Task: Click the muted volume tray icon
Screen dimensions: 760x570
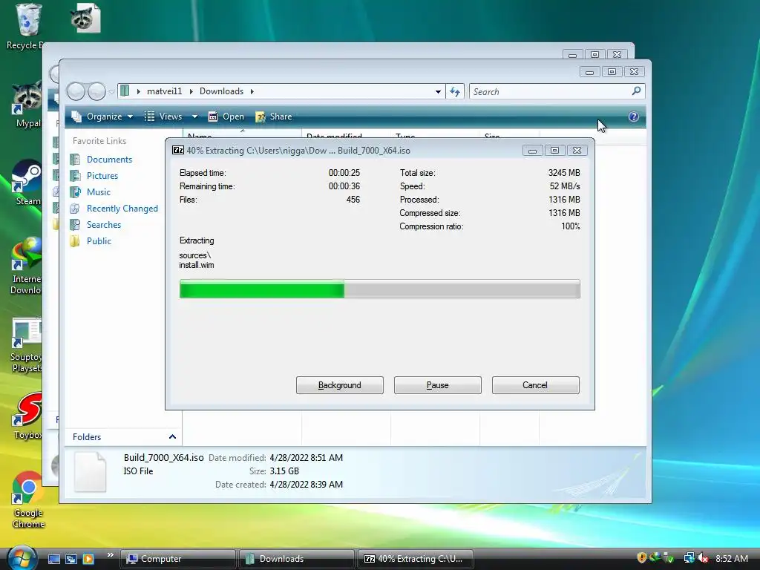Action: (x=703, y=558)
